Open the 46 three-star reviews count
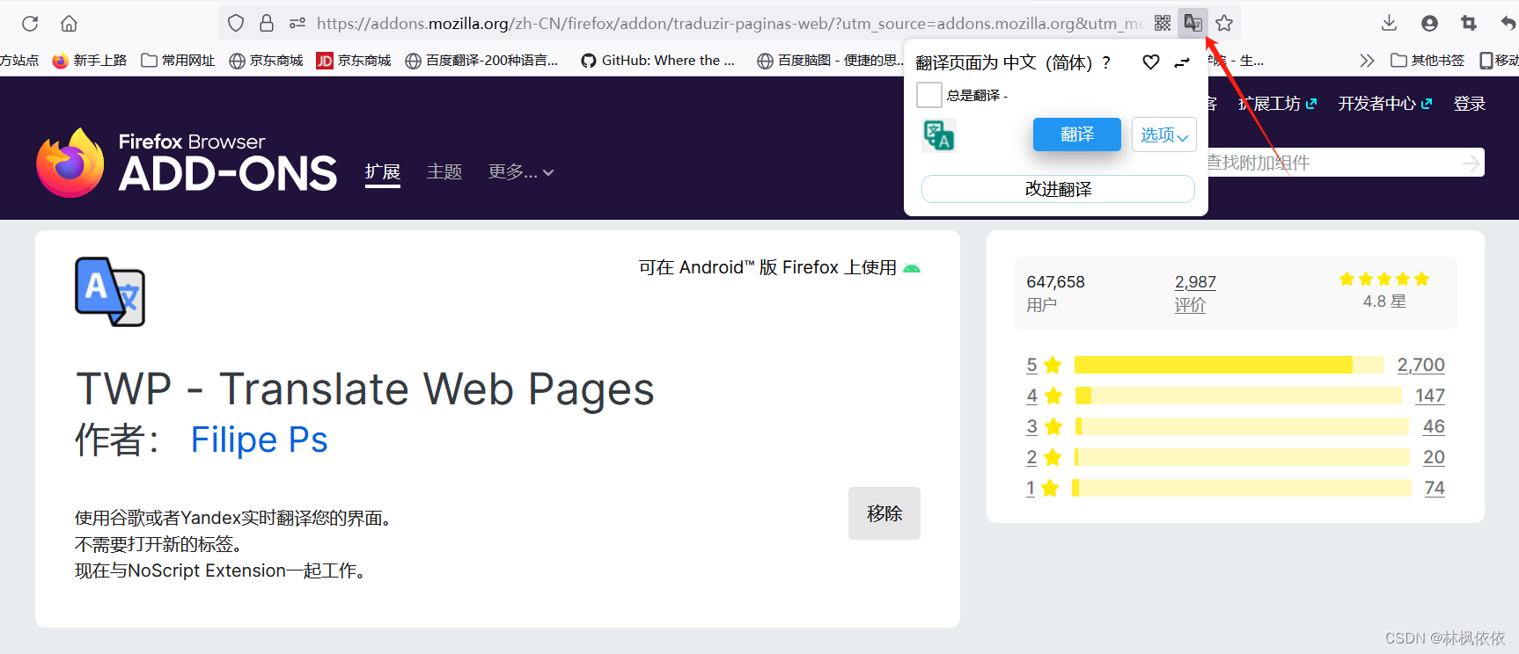 [x=1434, y=426]
